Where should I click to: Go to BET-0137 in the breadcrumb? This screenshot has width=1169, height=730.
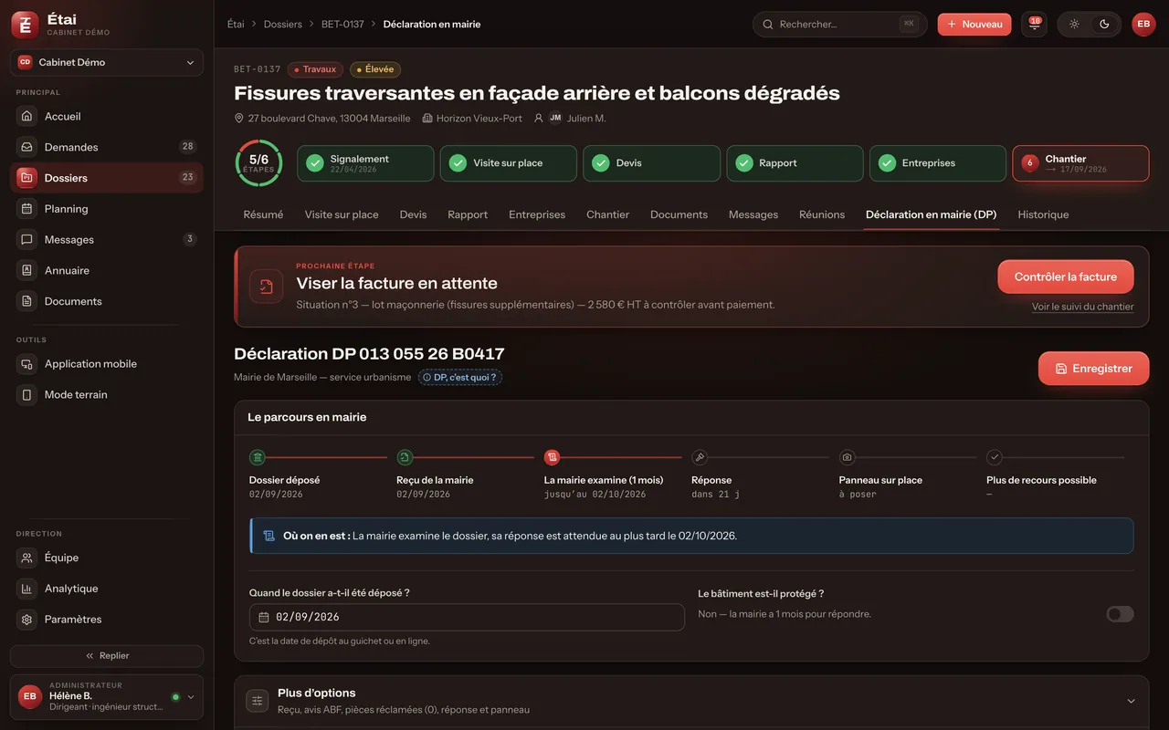342,24
